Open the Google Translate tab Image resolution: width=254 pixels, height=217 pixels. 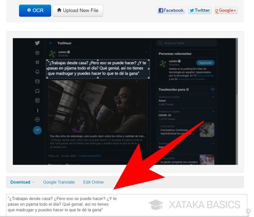click(x=59, y=182)
